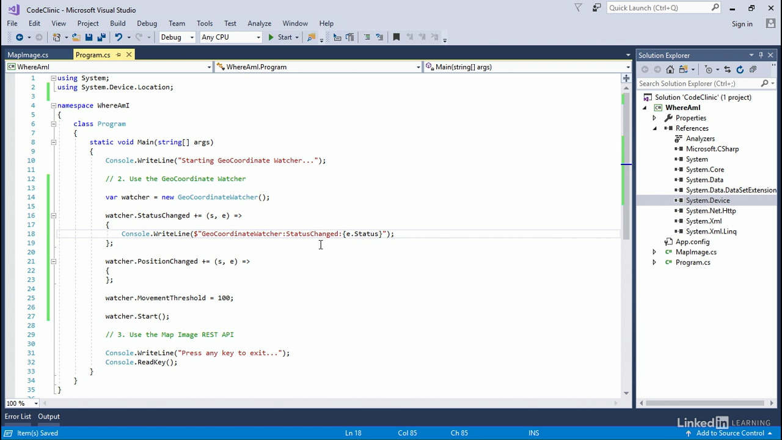The height and width of the screenshot is (440, 782).
Task: Open the Build menu
Action: pyautogui.click(x=118, y=23)
